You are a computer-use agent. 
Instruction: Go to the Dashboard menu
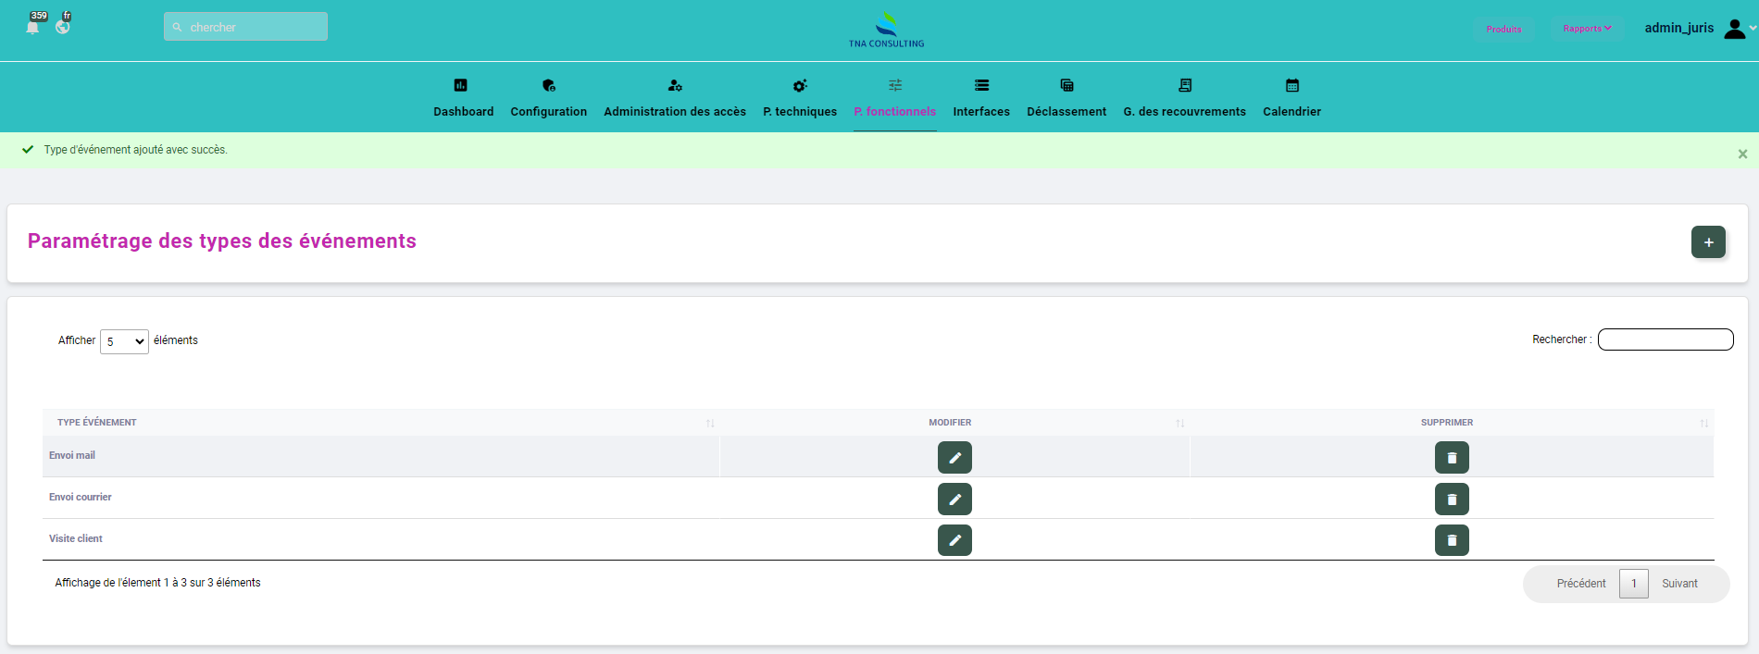[x=463, y=99]
